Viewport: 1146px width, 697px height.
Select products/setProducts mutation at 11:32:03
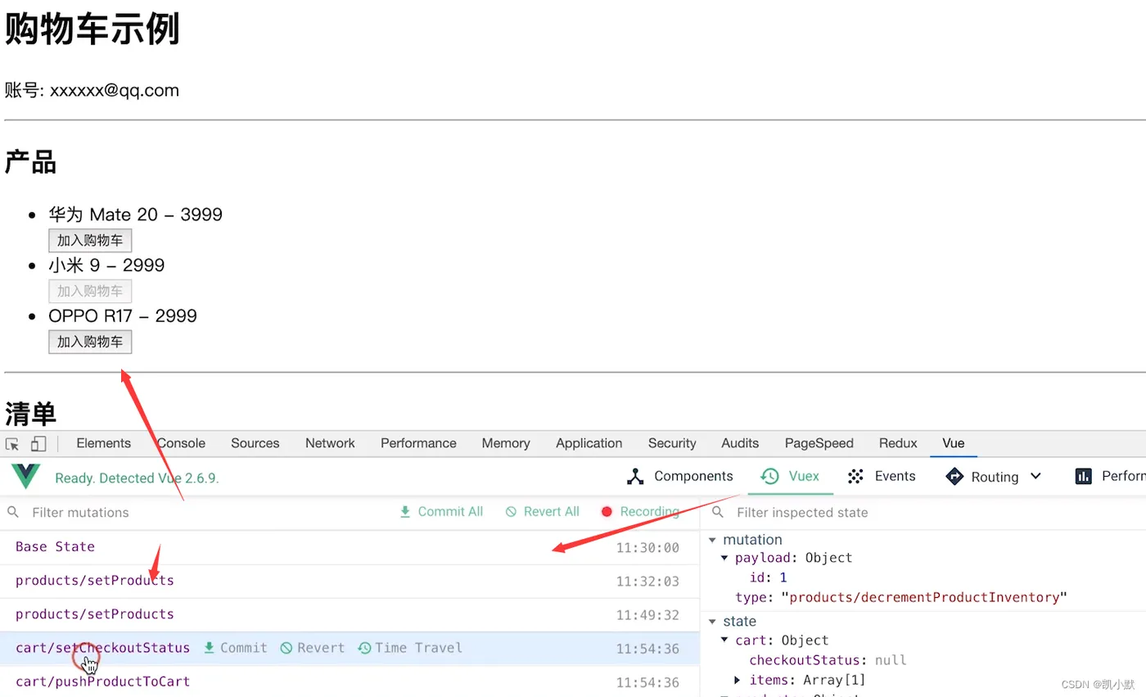click(350, 581)
